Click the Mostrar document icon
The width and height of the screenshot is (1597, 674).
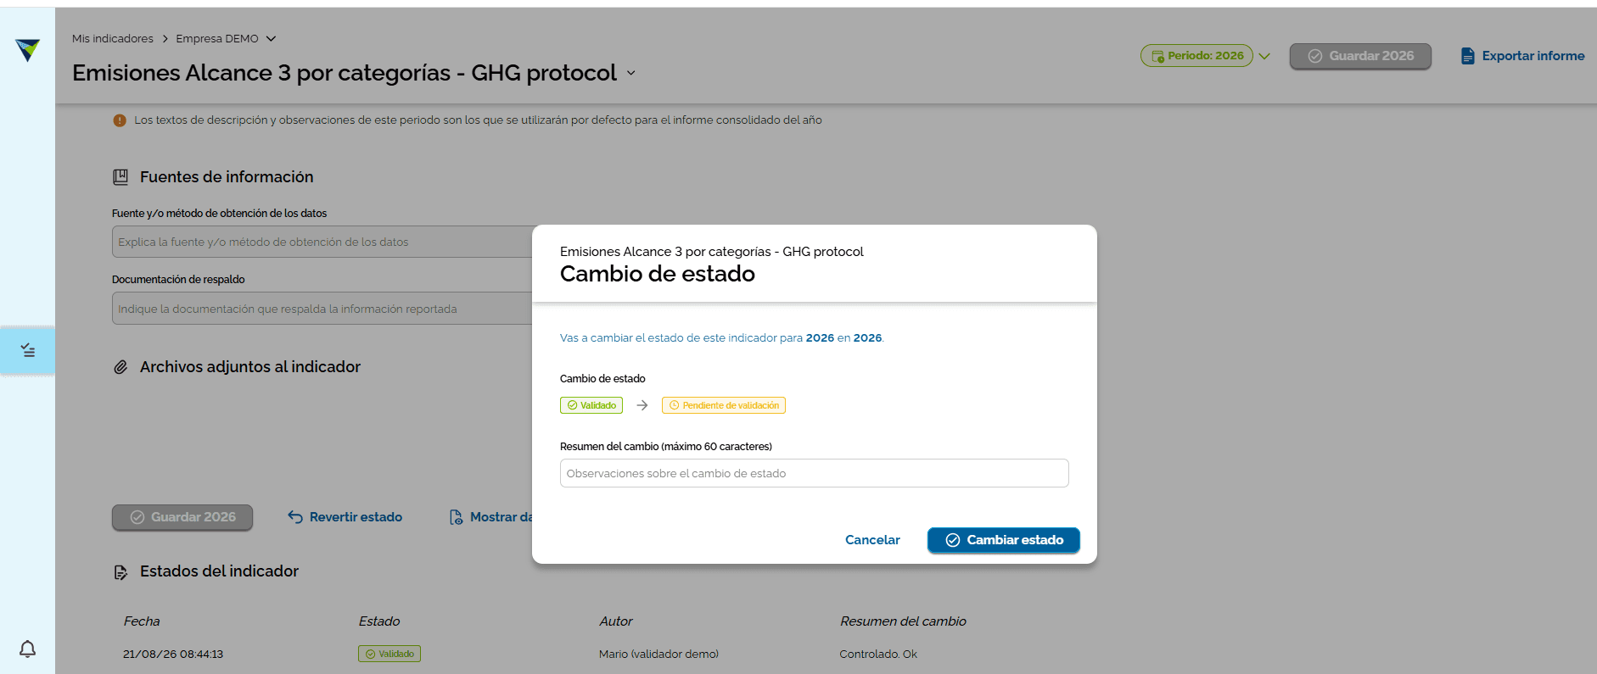pos(456,517)
